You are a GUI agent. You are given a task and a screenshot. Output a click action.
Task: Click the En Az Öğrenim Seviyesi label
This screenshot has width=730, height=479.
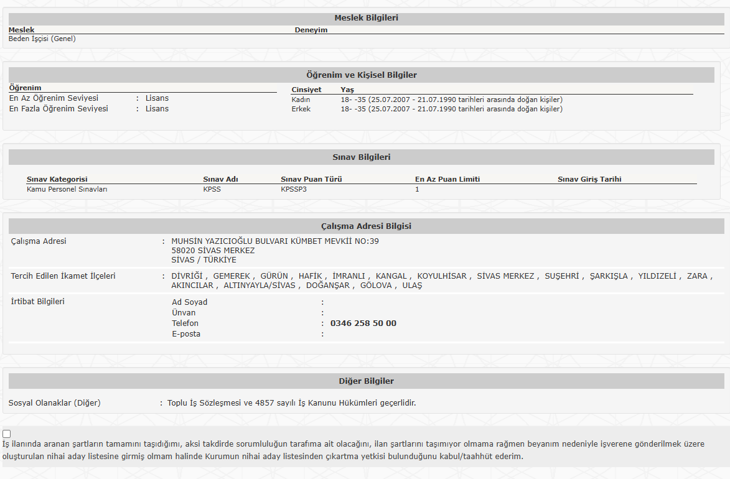(x=54, y=98)
